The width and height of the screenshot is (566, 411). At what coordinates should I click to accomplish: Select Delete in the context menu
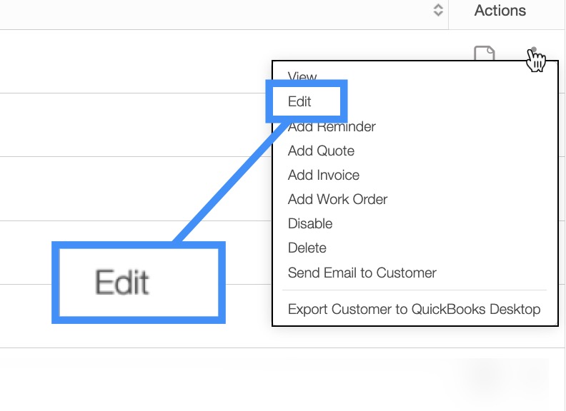tap(307, 248)
